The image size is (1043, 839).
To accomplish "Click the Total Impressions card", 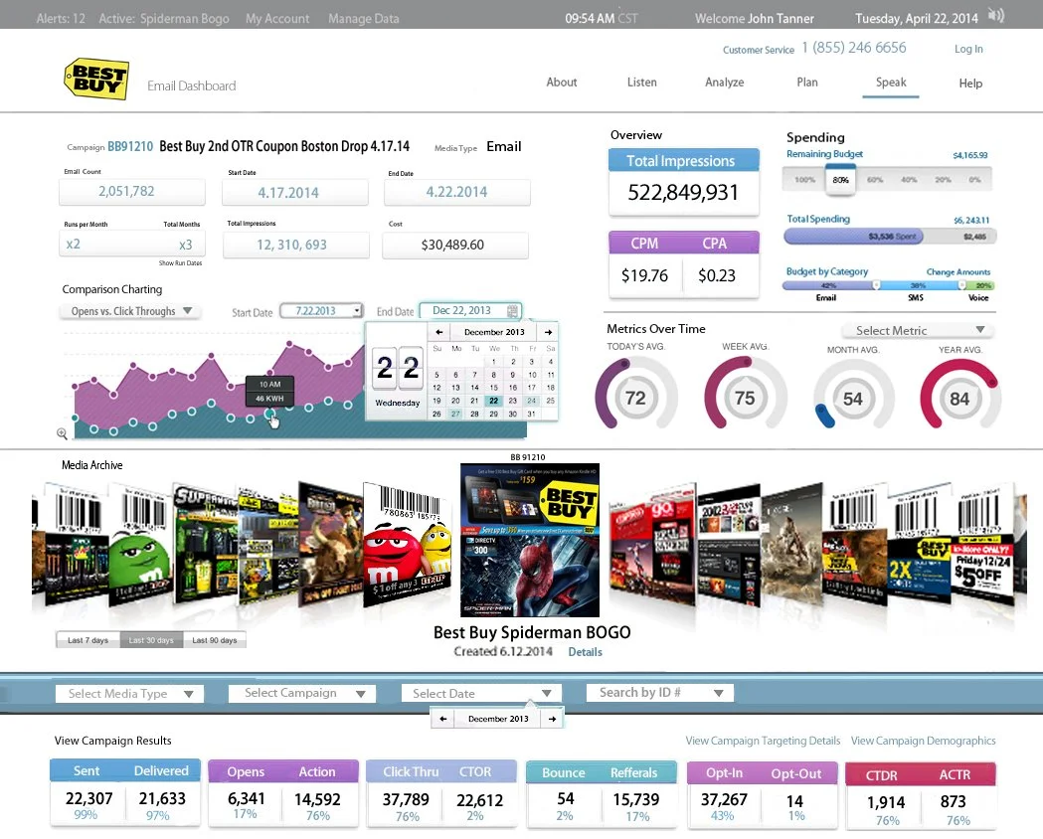I will tap(683, 182).
